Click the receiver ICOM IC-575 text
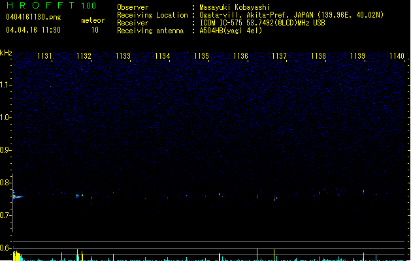 coord(262,23)
